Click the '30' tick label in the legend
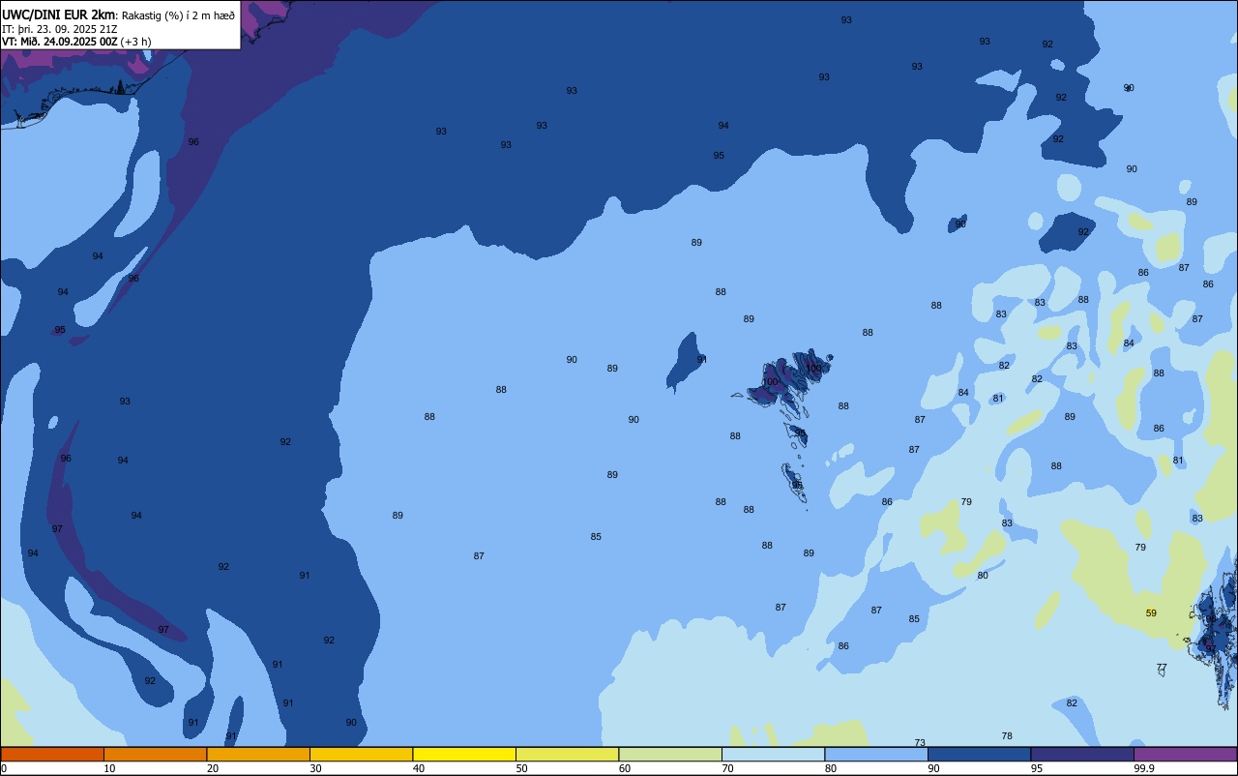This screenshot has height=776, width=1238. pyautogui.click(x=315, y=768)
